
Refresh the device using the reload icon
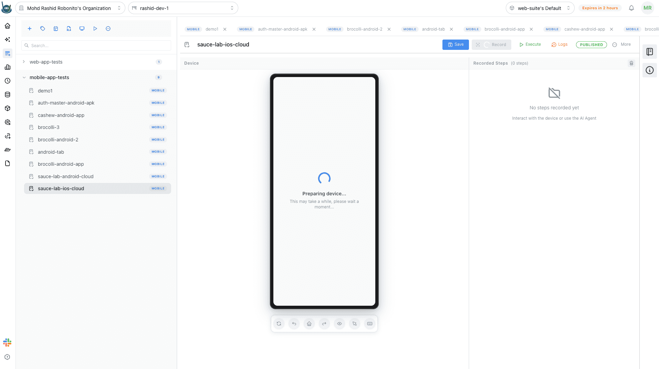click(x=279, y=324)
